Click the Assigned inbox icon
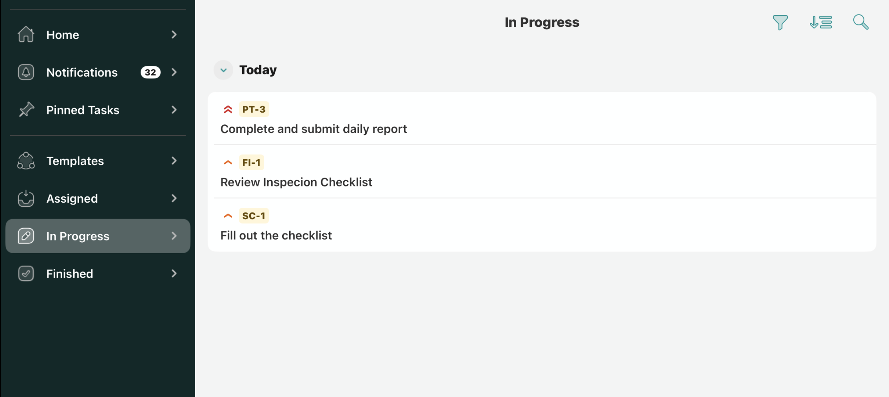The image size is (889, 397). tap(26, 198)
